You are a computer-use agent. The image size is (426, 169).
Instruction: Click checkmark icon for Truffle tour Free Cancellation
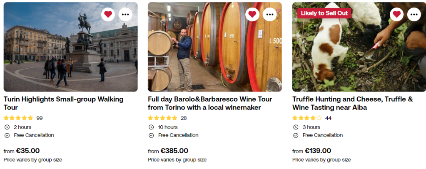click(296, 135)
